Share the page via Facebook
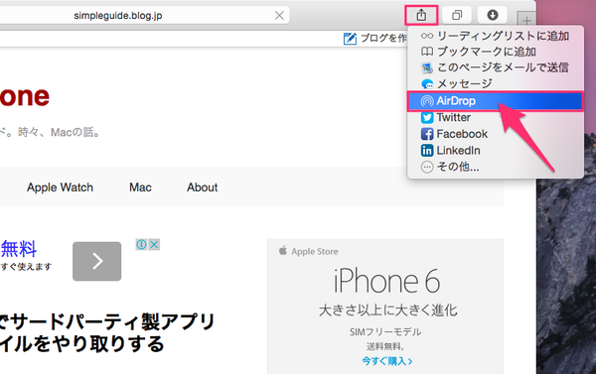596x374 pixels. (495, 134)
